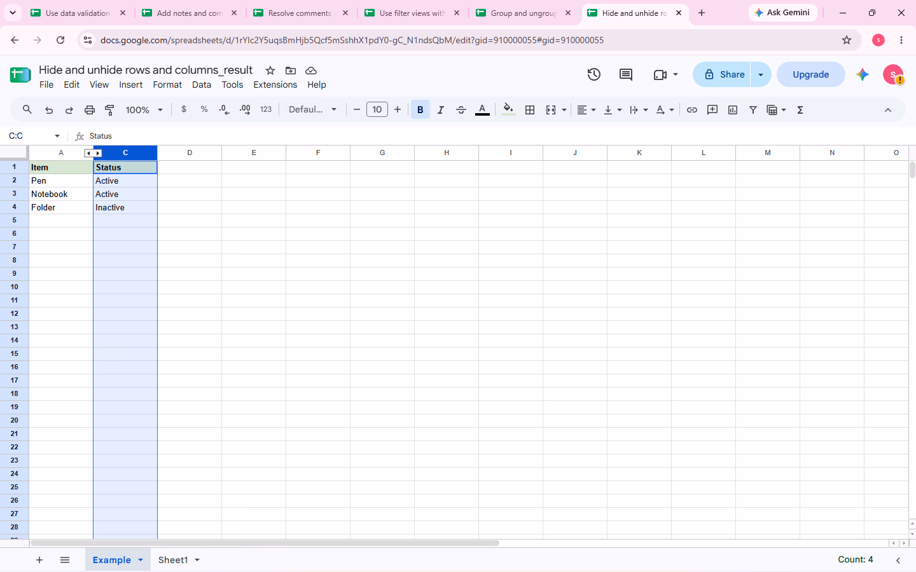The width and height of the screenshot is (916, 572).
Task: Click the undo arrow in toolbar
Action: pyautogui.click(x=49, y=110)
